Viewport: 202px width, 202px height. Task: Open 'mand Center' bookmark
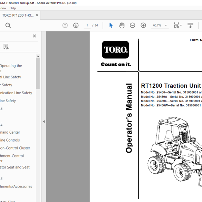pos(10,132)
